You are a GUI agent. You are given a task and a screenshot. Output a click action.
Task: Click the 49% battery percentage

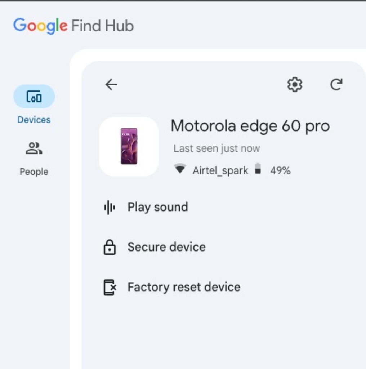point(280,170)
